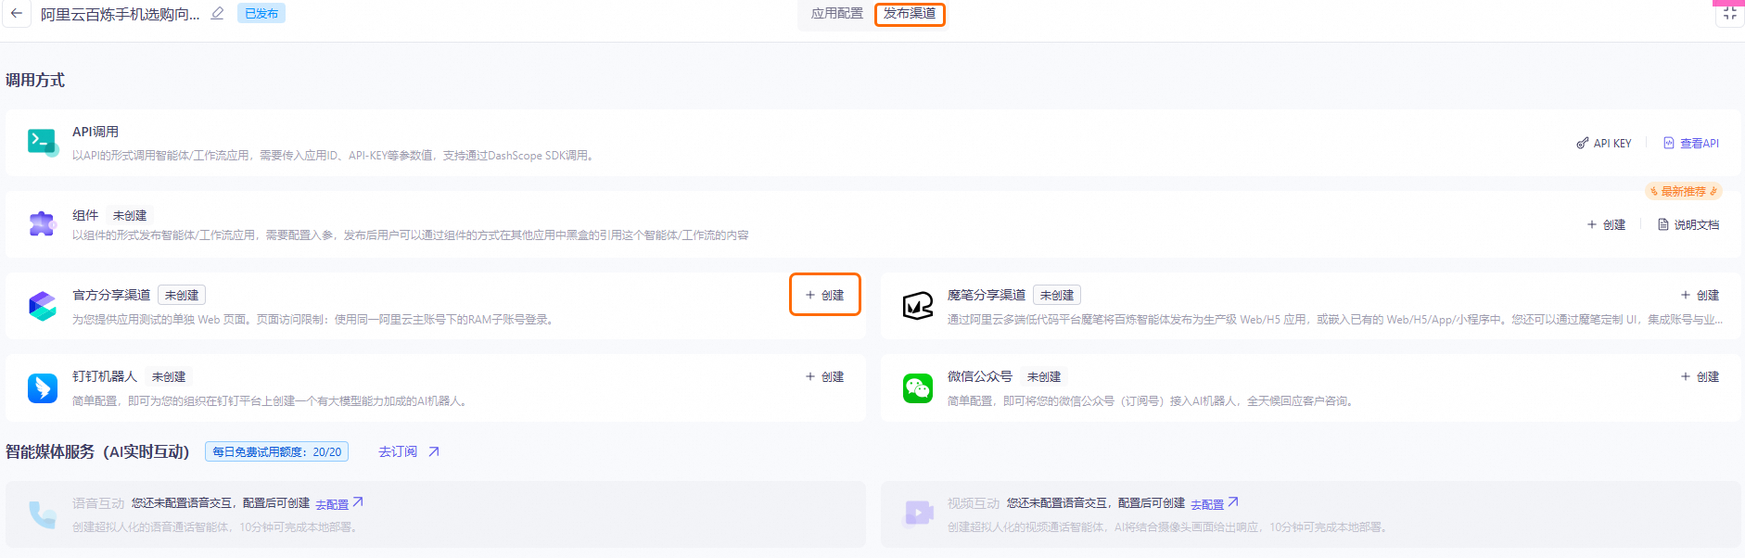Image resolution: width=1745 pixels, height=558 pixels.
Task: Click the 微信公众号 WeChat icon
Action: click(918, 387)
